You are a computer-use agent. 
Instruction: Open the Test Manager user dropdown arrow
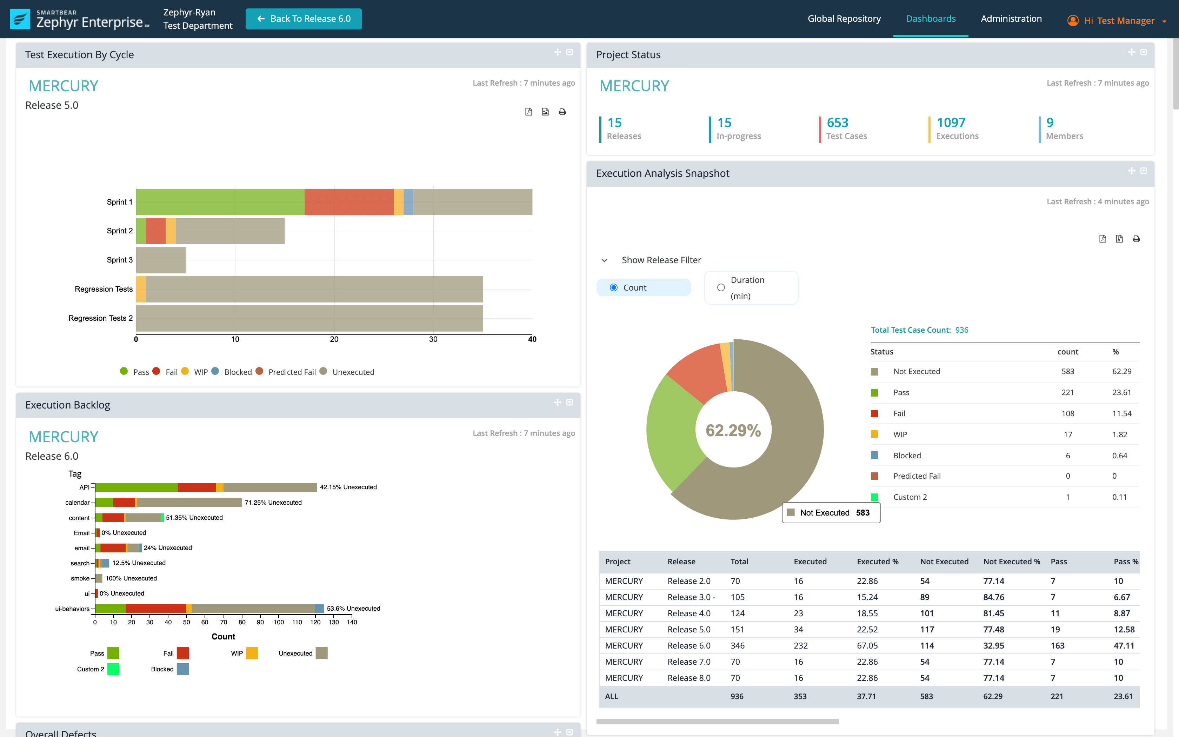point(1164,21)
